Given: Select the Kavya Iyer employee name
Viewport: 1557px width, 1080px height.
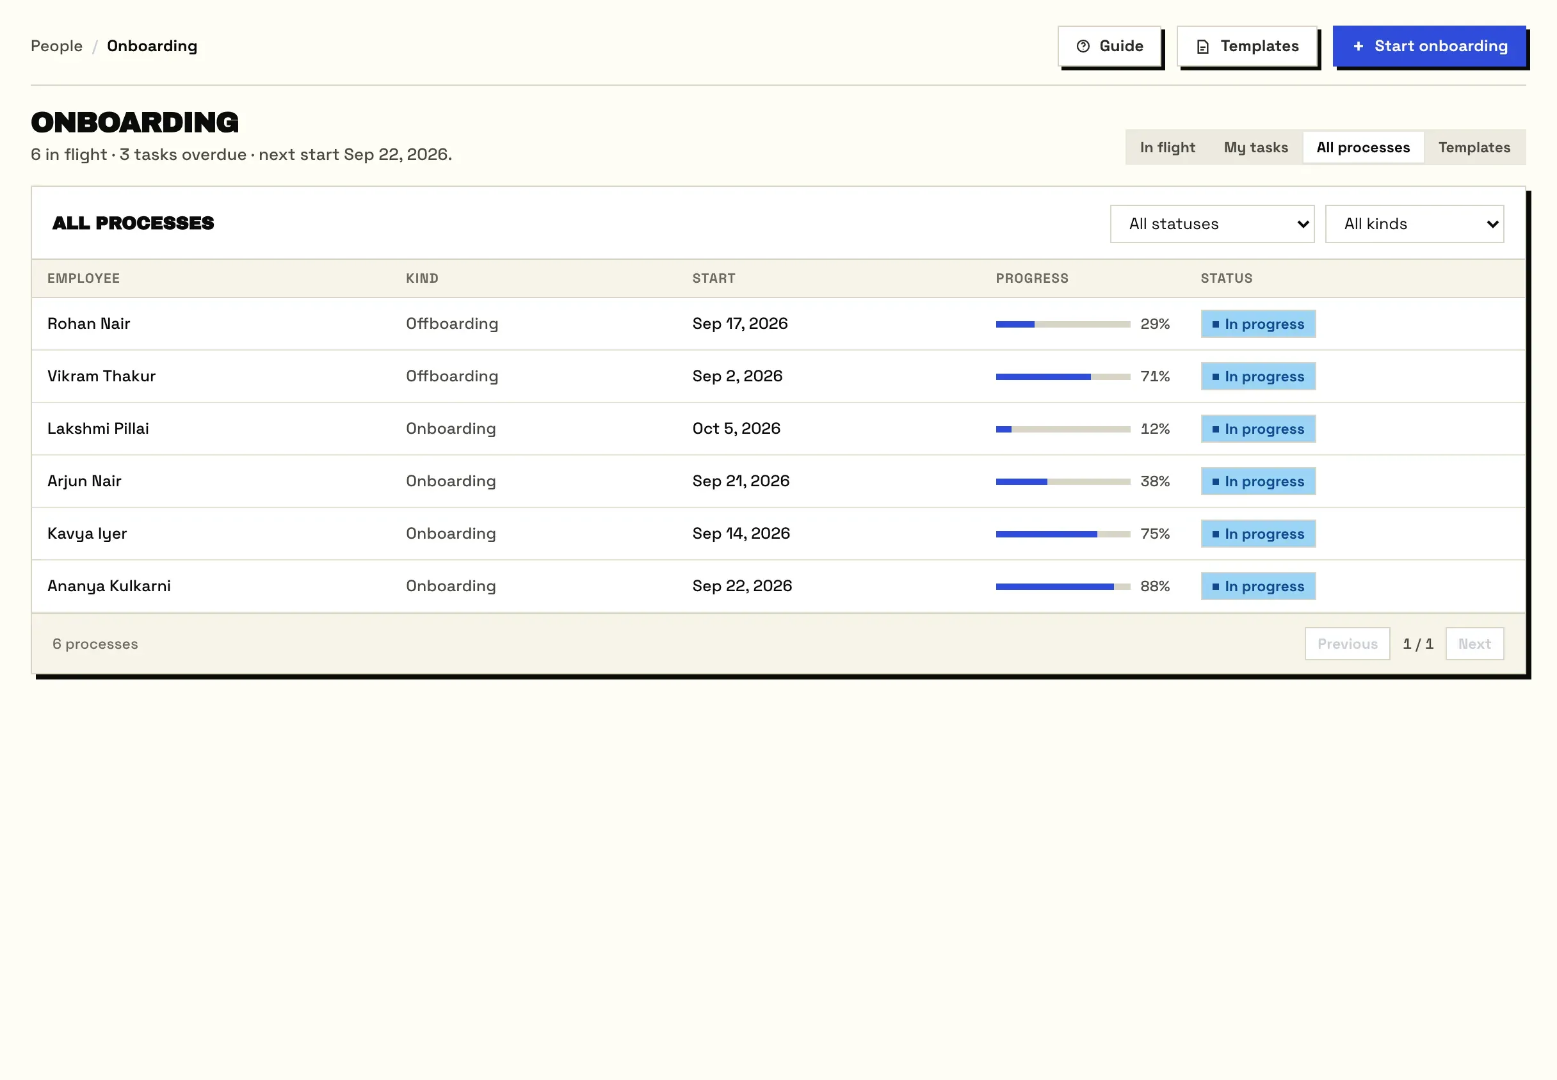Looking at the screenshot, I should point(87,534).
